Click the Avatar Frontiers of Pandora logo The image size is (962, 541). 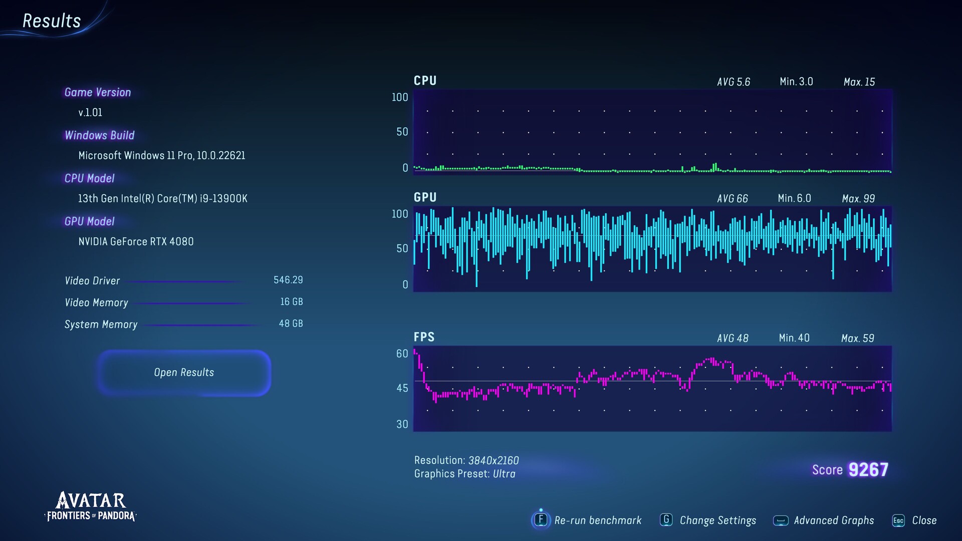point(91,506)
